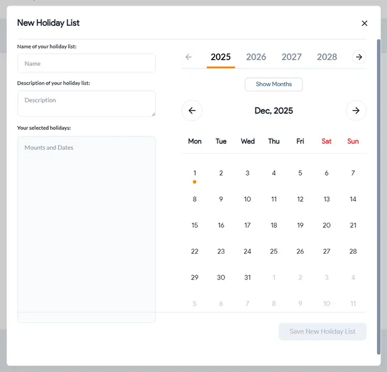Select the 2027 year tab

(291, 57)
